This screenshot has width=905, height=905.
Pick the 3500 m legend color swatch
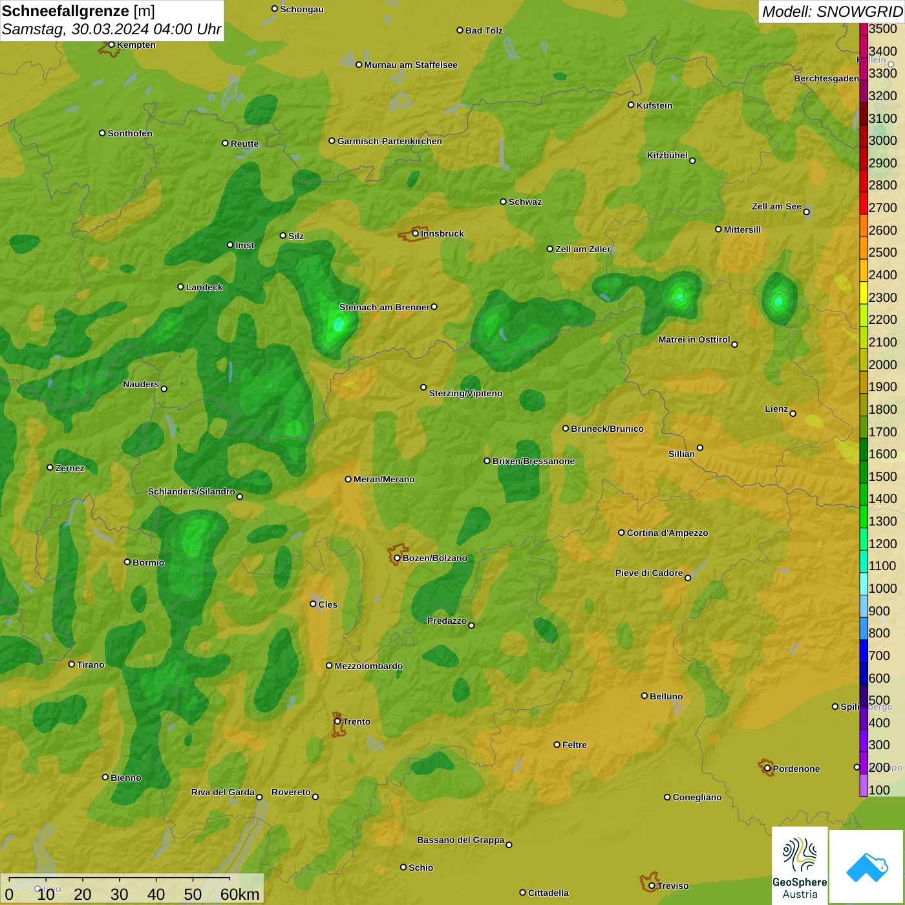pyautogui.click(x=864, y=28)
